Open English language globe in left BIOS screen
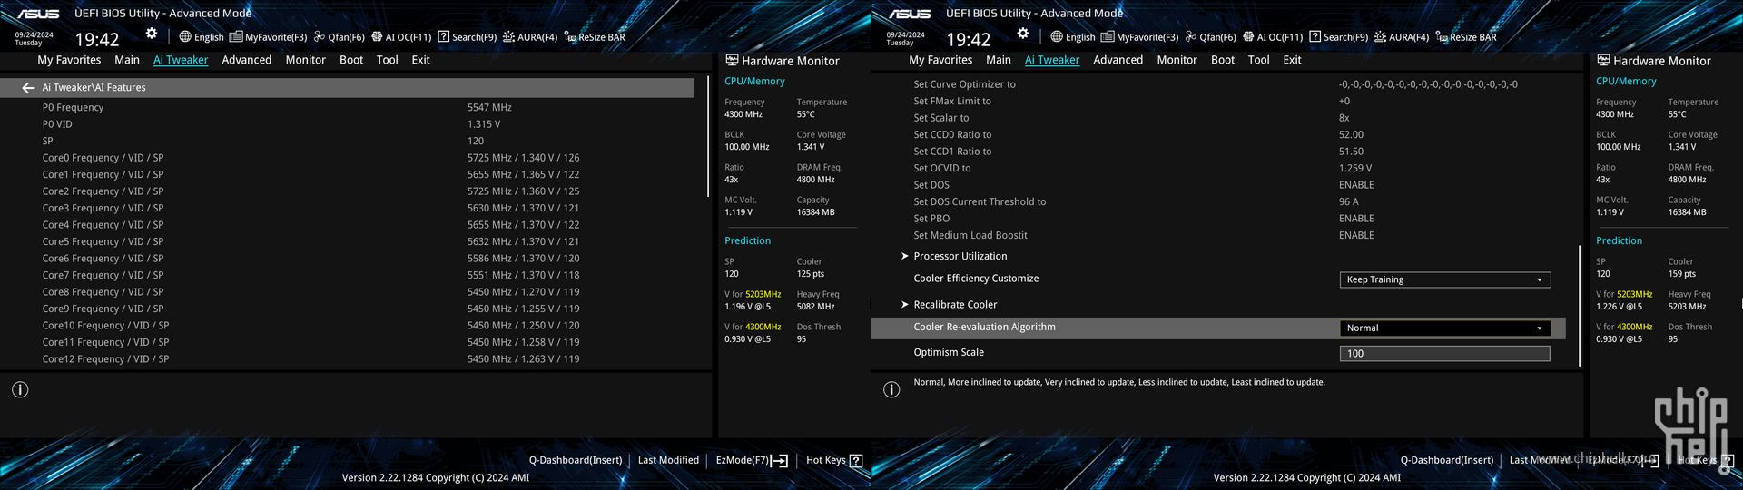The height and width of the screenshot is (490, 1743). pyautogui.click(x=201, y=37)
